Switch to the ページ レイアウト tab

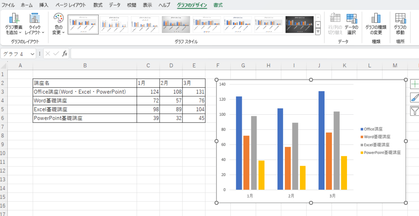click(71, 5)
